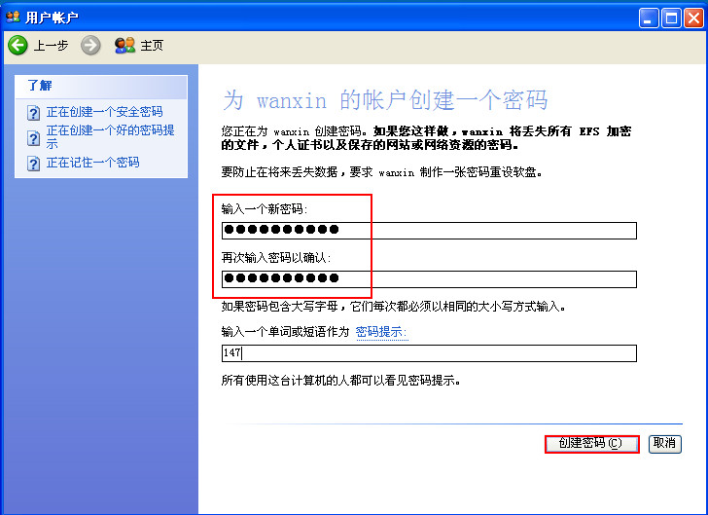Focus the confirm password input field
Image resolution: width=708 pixels, height=515 pixels.
click(x=429, y=279)
